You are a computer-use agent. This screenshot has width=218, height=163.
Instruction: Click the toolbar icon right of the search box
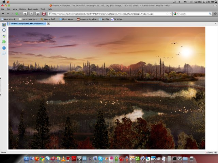(x=215, y=14)
